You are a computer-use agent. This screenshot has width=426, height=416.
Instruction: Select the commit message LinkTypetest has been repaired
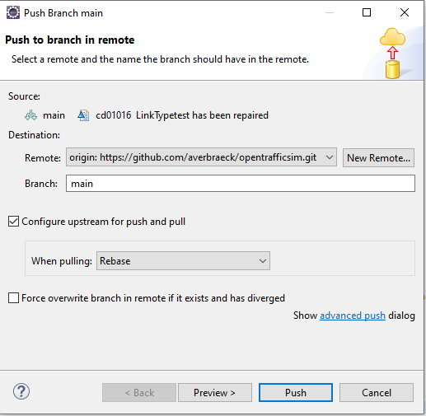[x=202, y=115]
